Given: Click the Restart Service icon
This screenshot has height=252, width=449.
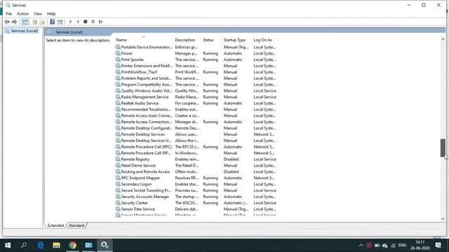Looking at the screenshot, I should point(100,22).
